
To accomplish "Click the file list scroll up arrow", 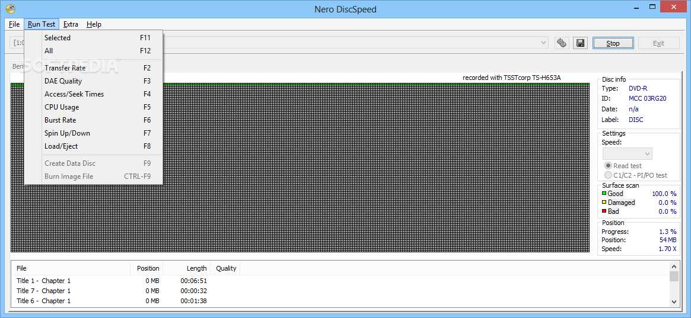I will click(x=674, y=266).
